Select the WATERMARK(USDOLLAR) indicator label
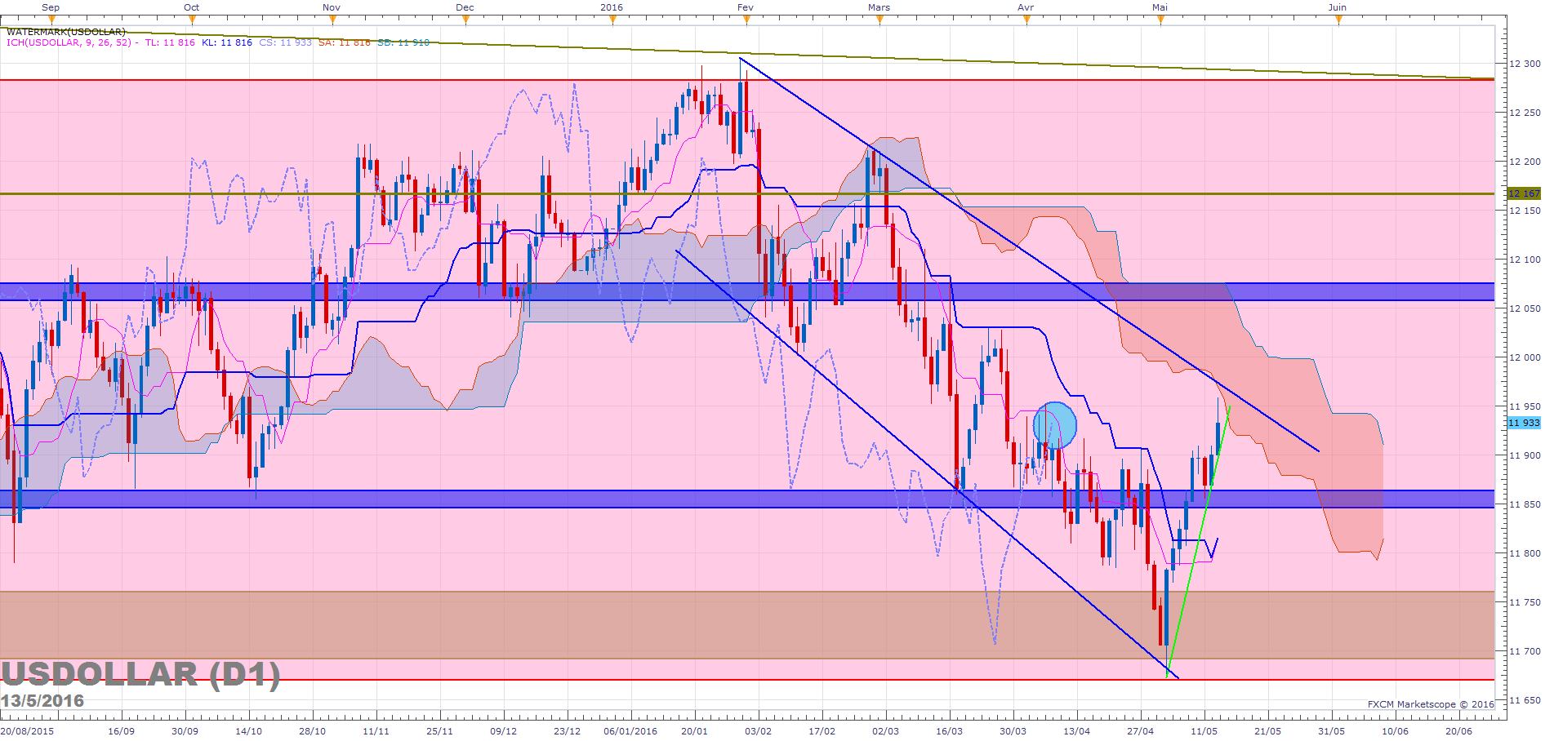This screenshot has height=741, width=1554. tap(66, 32)
